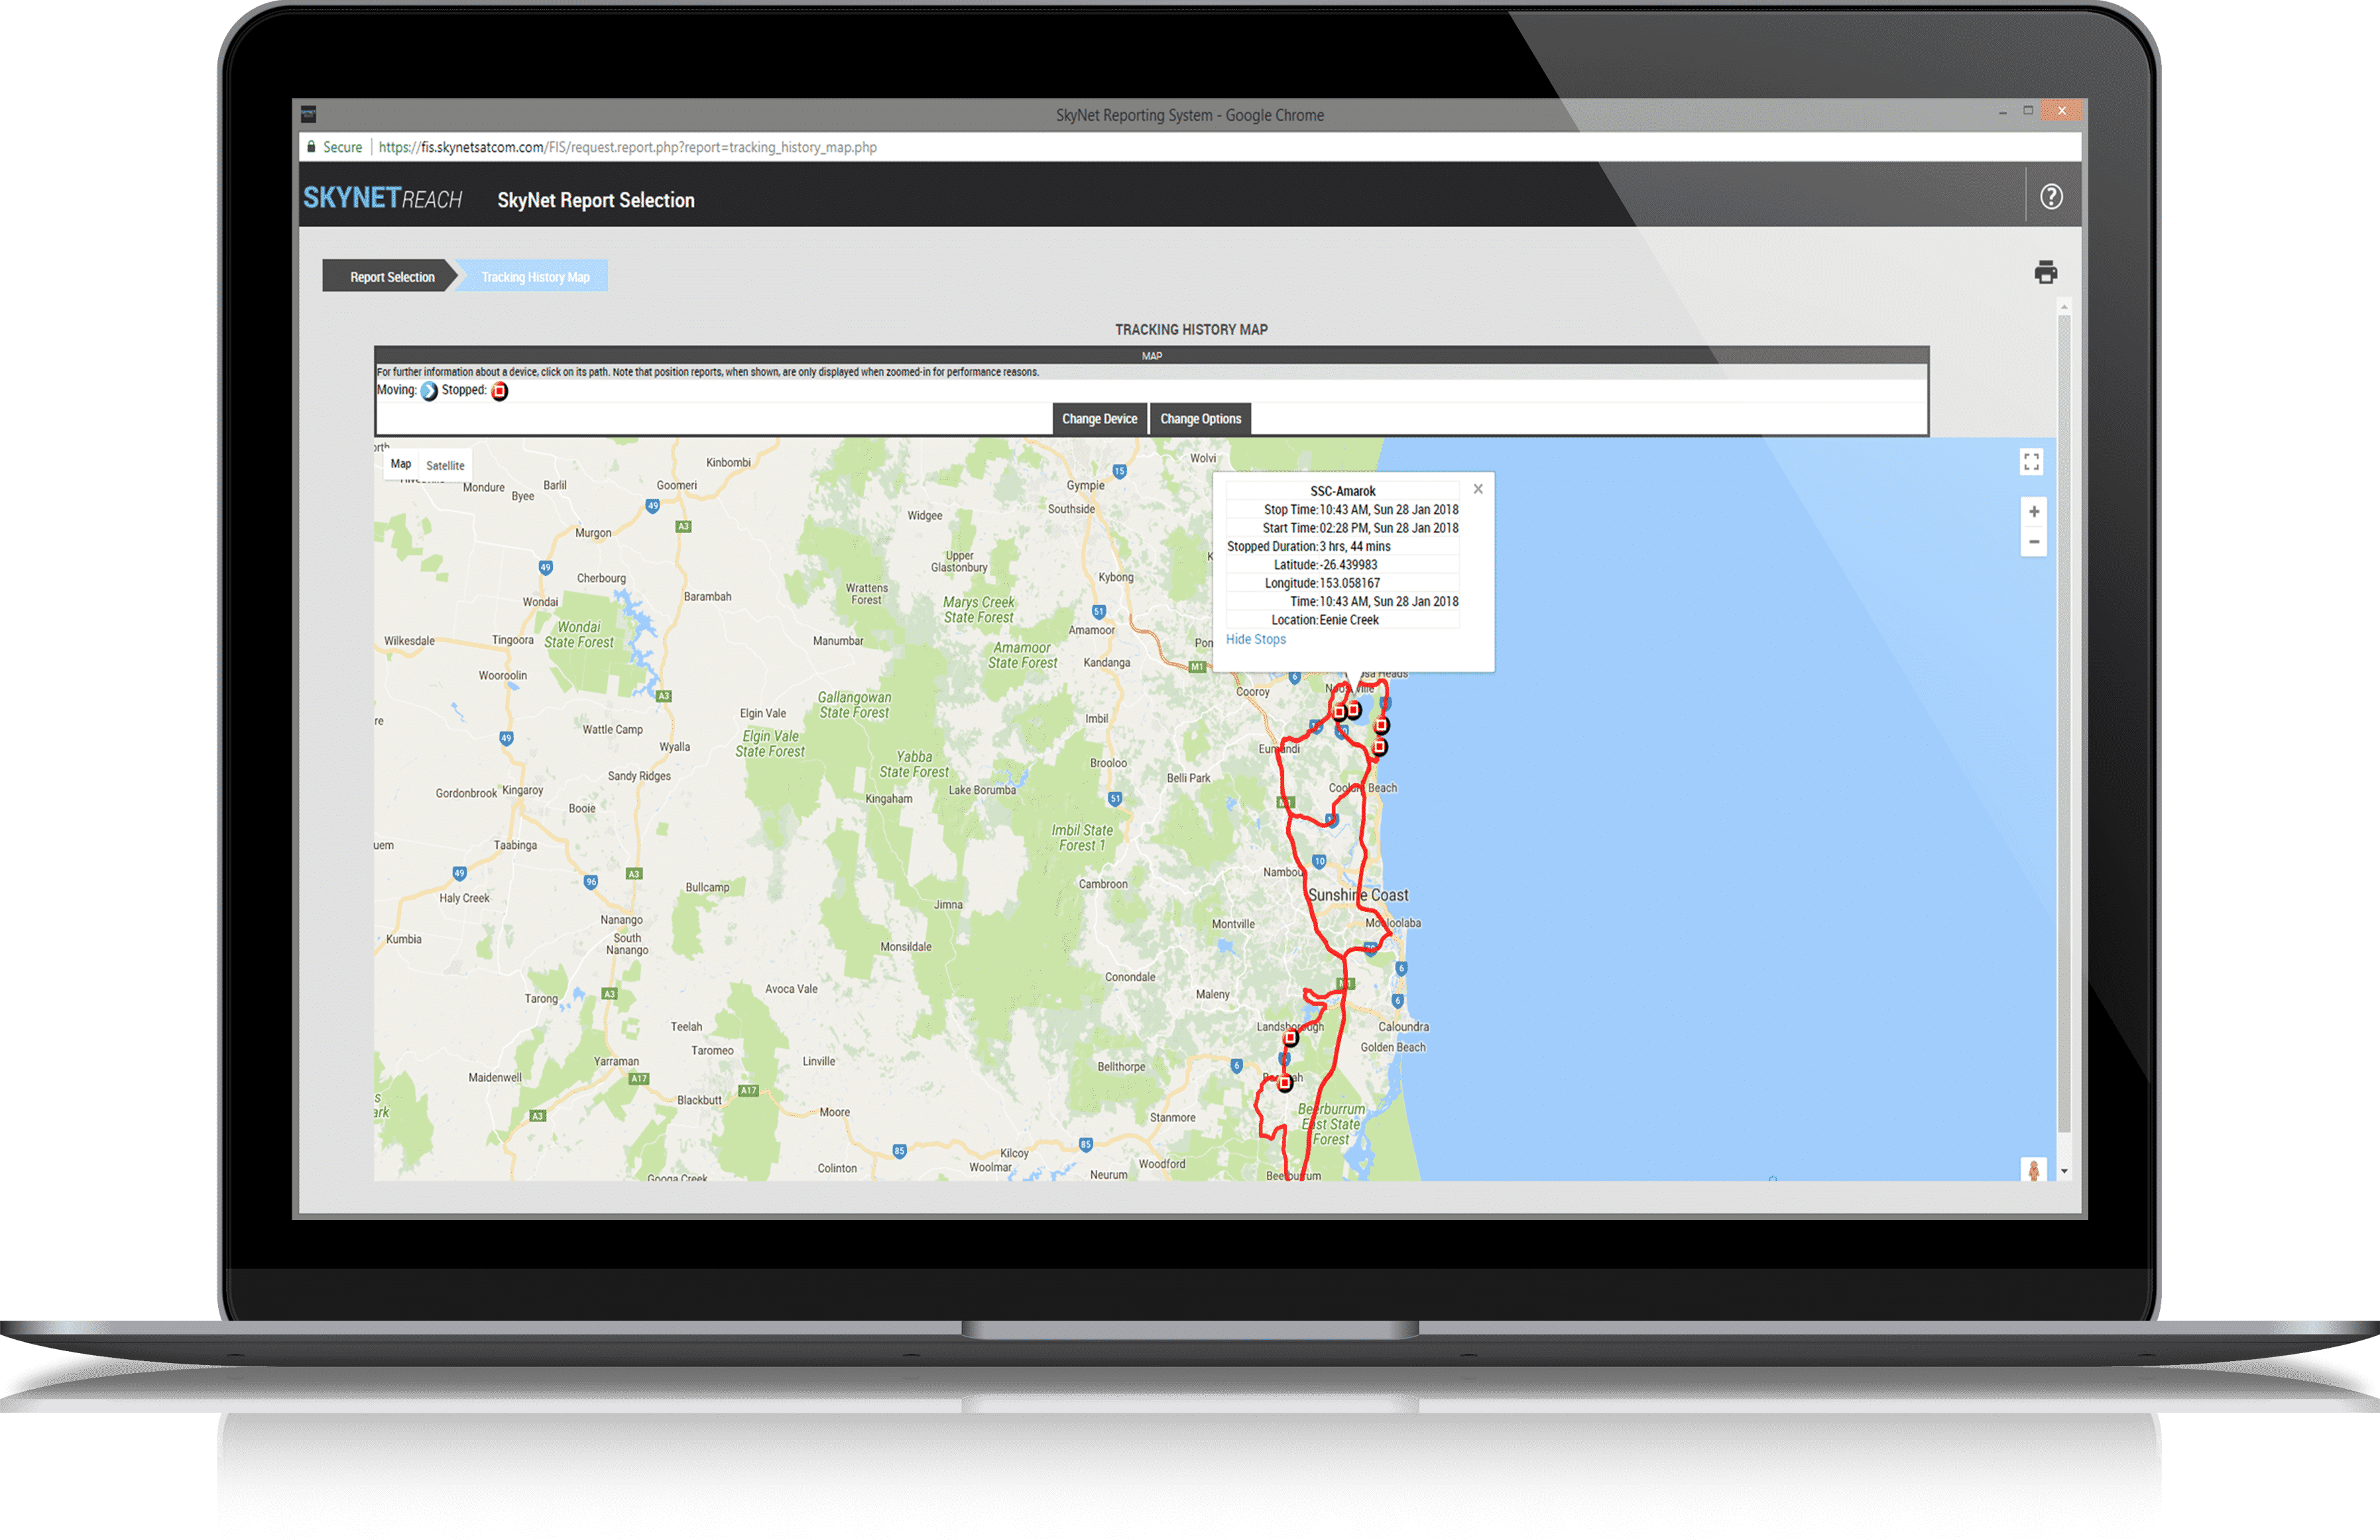
Task: Click the Woodford map label
Action: click(1162, 1164)
